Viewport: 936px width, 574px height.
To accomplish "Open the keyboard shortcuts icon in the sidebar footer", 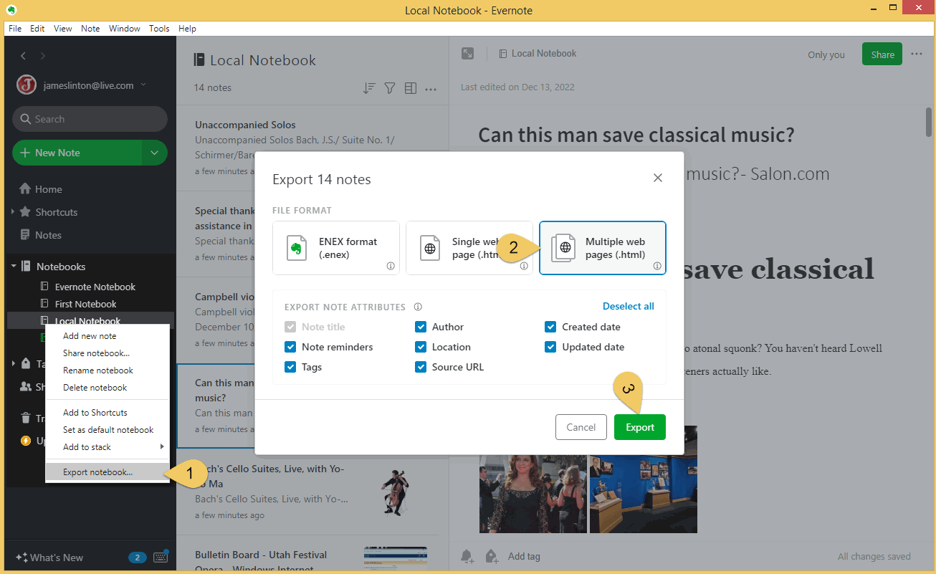I will (161, 558).
